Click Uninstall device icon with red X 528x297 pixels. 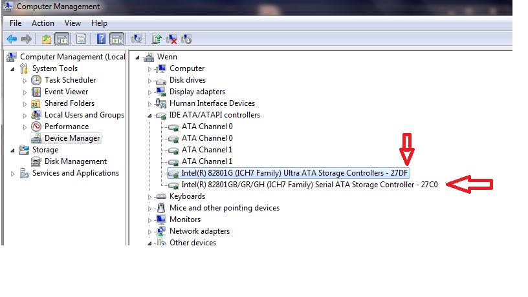(171, 39)
